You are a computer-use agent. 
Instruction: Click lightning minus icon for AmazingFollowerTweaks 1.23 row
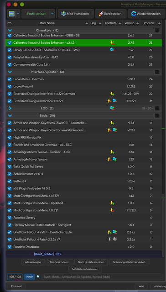109,159
